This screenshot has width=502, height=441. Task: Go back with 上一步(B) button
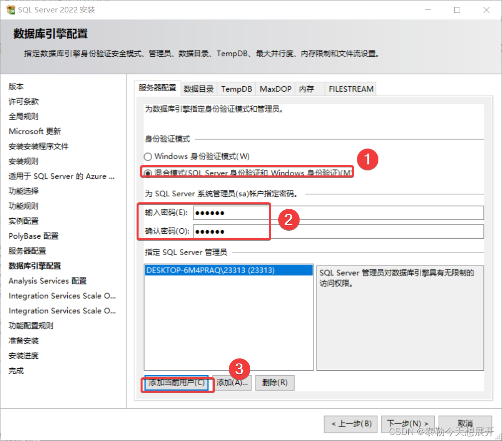point(350,424)
